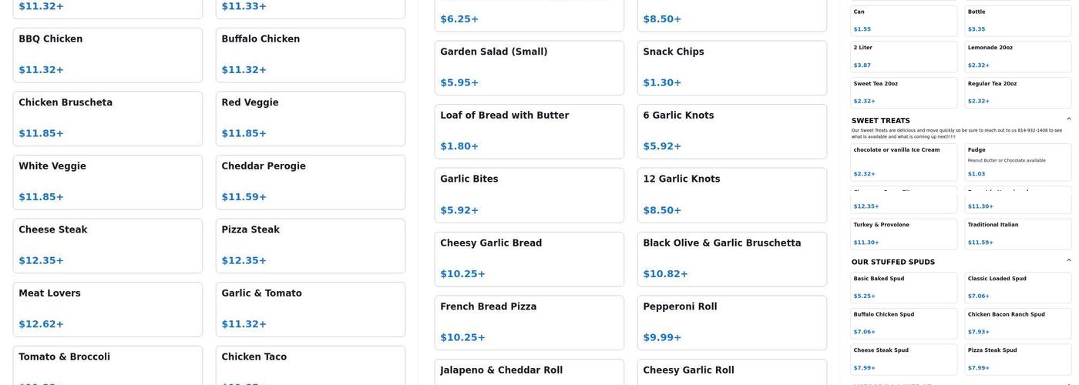Viewport: 1079px width, 385px height.
Task: Pick the Traditional Italian item
Action: point(1017,233)
